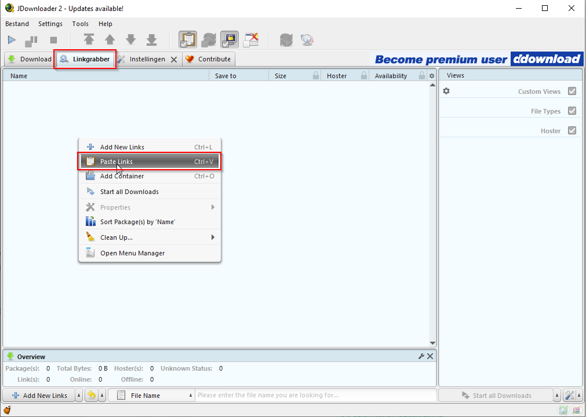
Task: Toggle the Hoster views checkbox
Action: [x=572, y=131]
